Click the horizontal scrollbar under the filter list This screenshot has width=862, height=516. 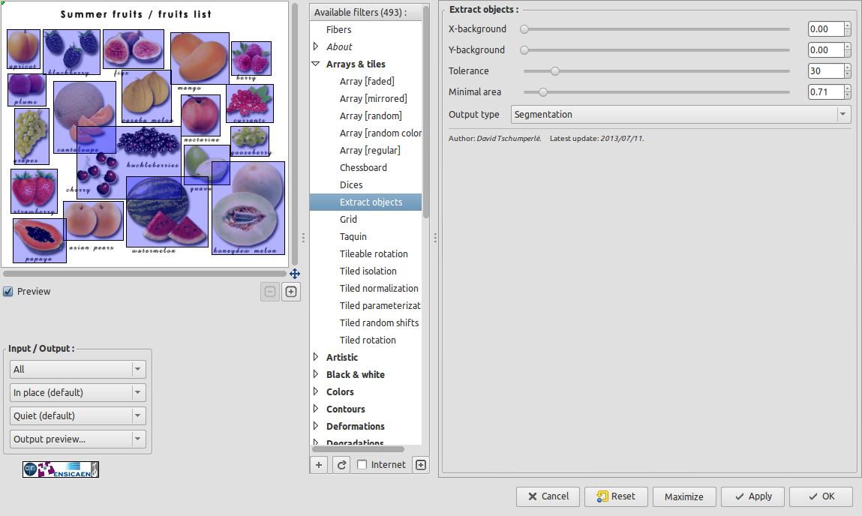[x=358, y=449]
